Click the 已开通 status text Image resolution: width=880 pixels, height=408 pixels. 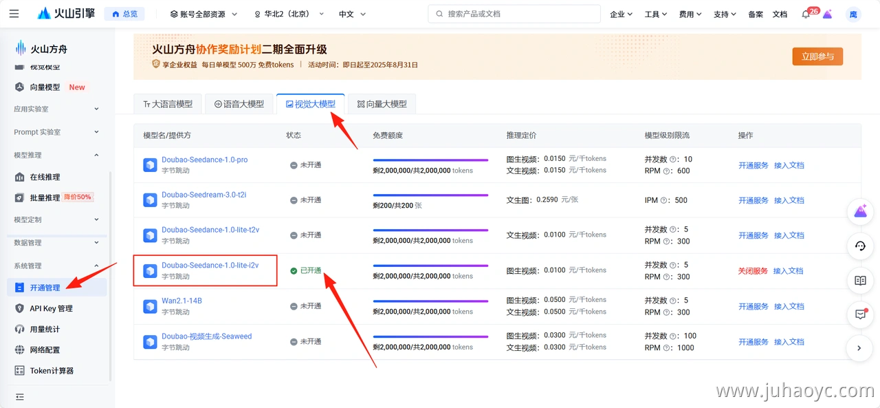[x=311, y=271]
